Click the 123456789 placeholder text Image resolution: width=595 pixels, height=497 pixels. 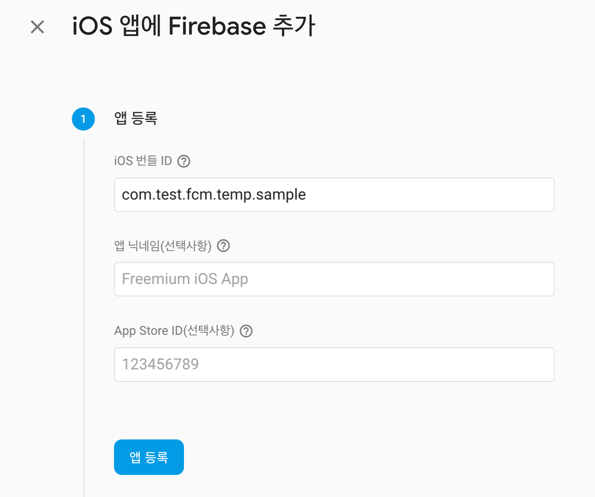pos(160,364)
